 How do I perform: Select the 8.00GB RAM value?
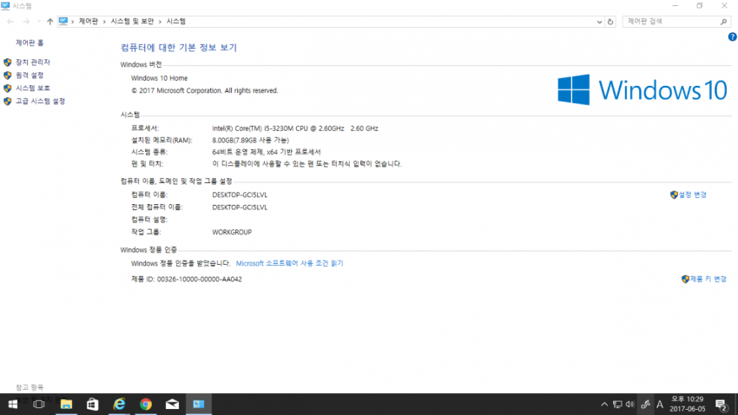pos(250,141)
